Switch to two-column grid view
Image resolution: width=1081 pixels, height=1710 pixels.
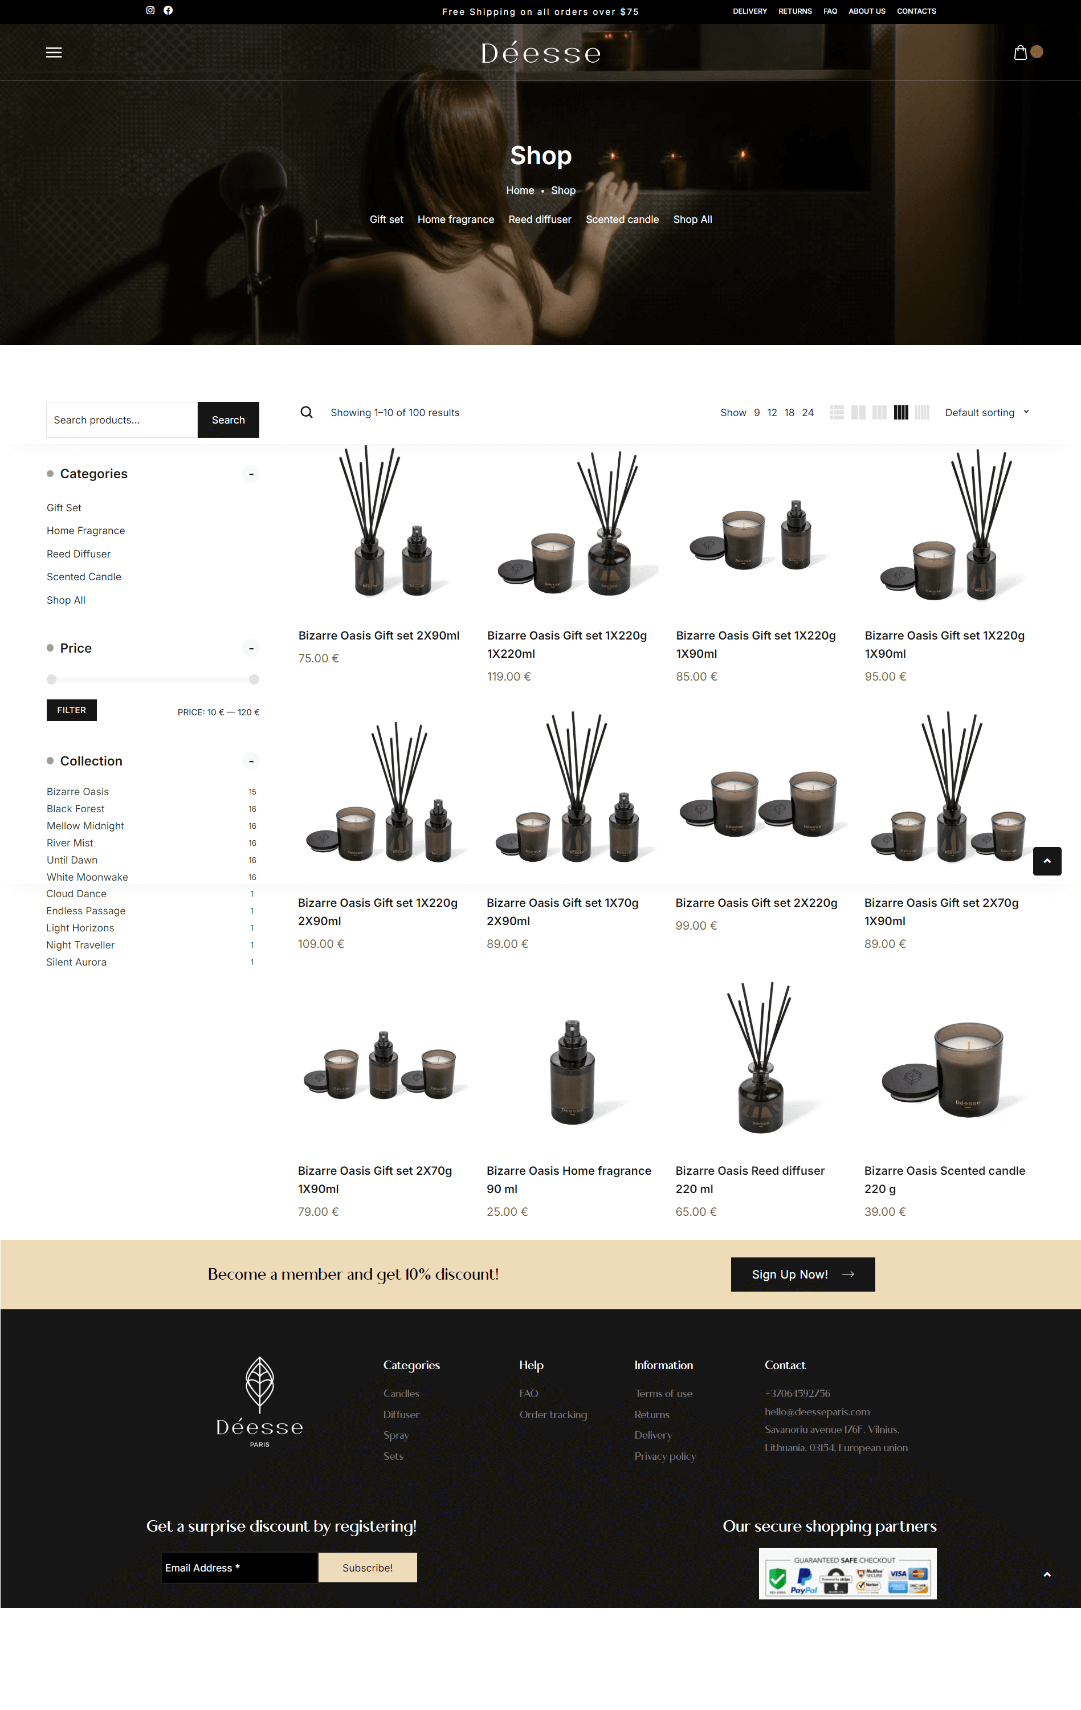tap(858, 413)
